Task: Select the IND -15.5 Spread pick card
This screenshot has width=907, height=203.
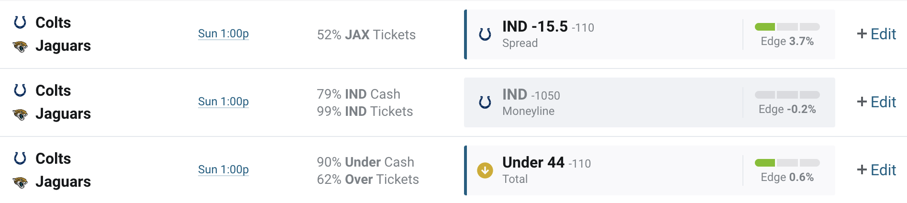Action: click(x=650, y=34)
